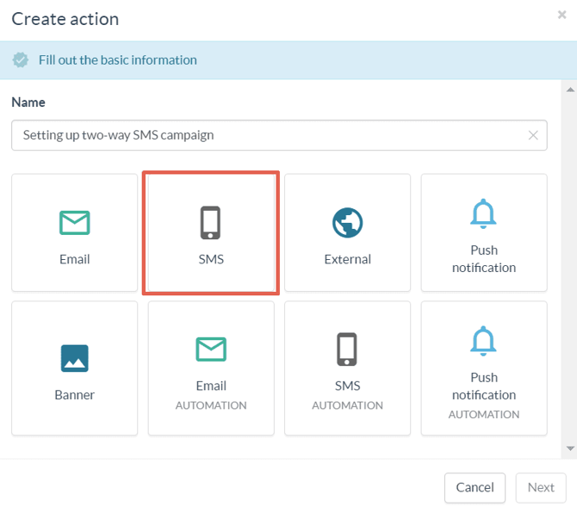Screen dimensions: 577x513
Task: Click the Name field label
Action: (28, 102)
